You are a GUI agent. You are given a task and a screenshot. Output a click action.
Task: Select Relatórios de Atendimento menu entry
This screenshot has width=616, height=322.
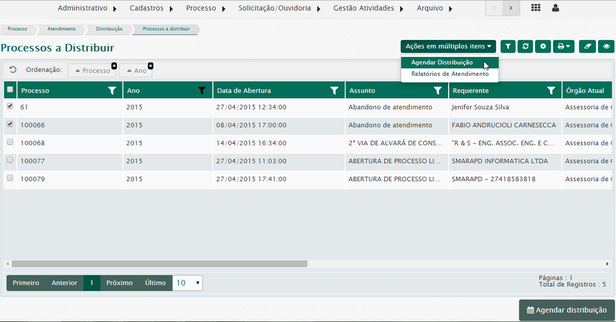449,74
